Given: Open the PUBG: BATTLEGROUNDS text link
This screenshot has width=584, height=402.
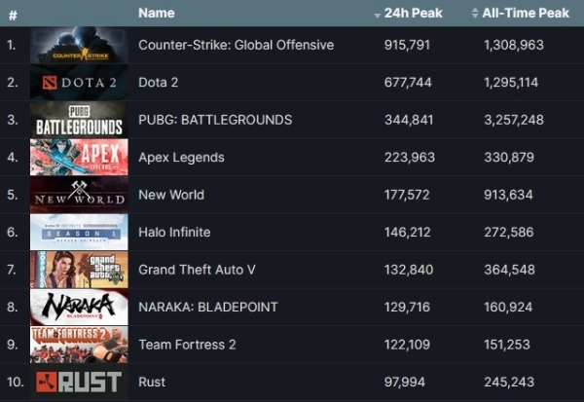Looking at the screenshot, I should point(215,120).
